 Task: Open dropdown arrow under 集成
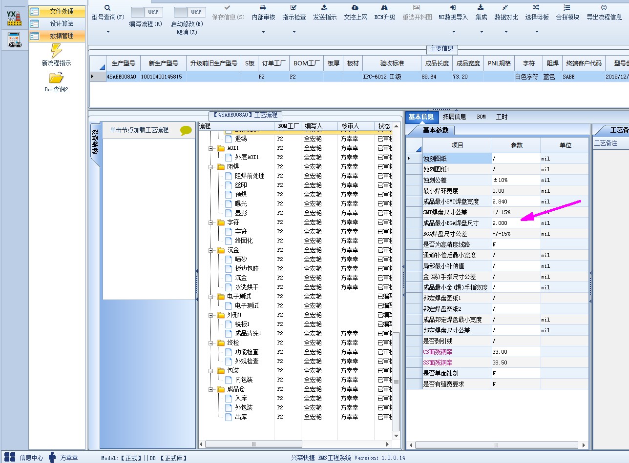[x=481, y=33]
